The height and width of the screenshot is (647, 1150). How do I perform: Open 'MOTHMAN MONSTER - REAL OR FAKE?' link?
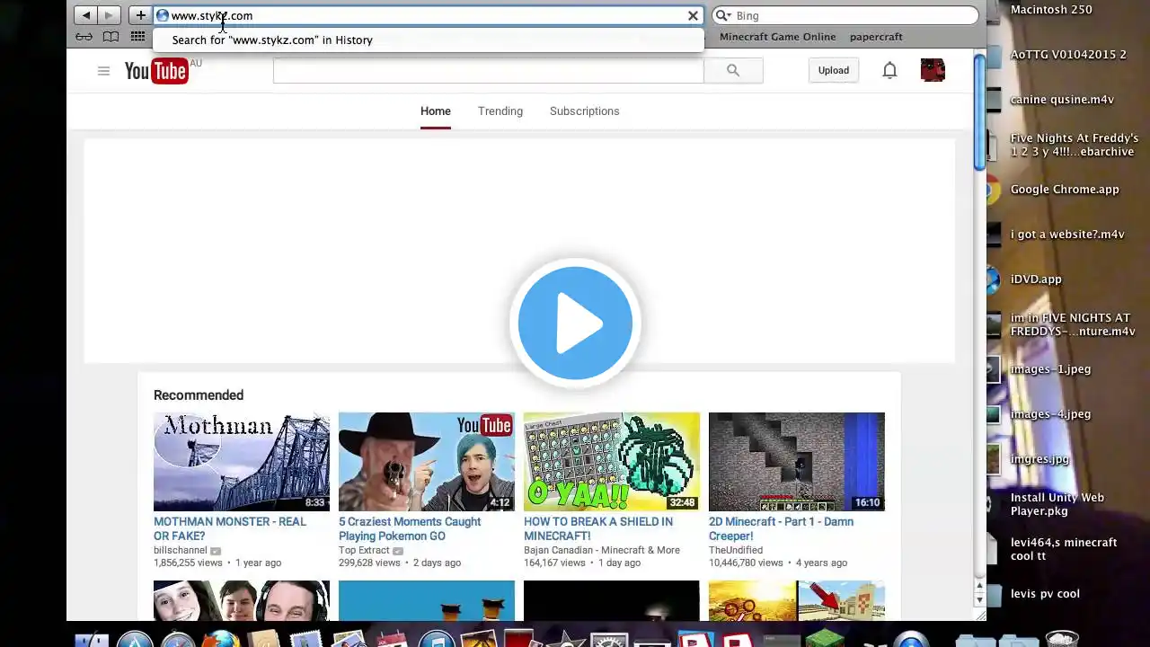(x=230, y=528)
